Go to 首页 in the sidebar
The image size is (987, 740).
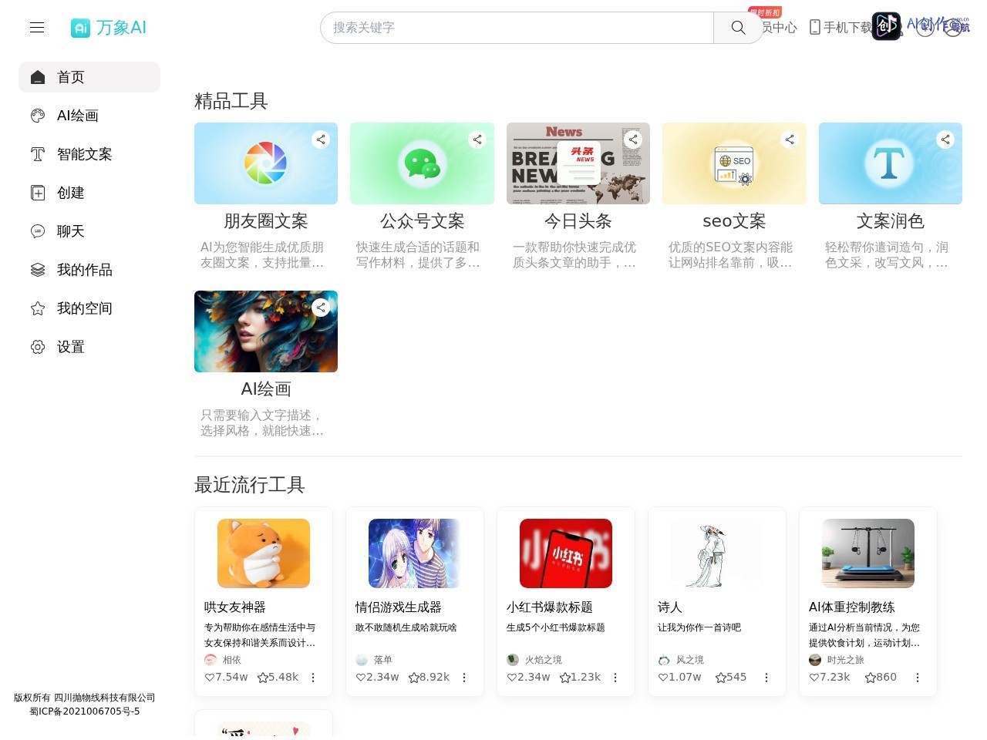tap(89, 77)
